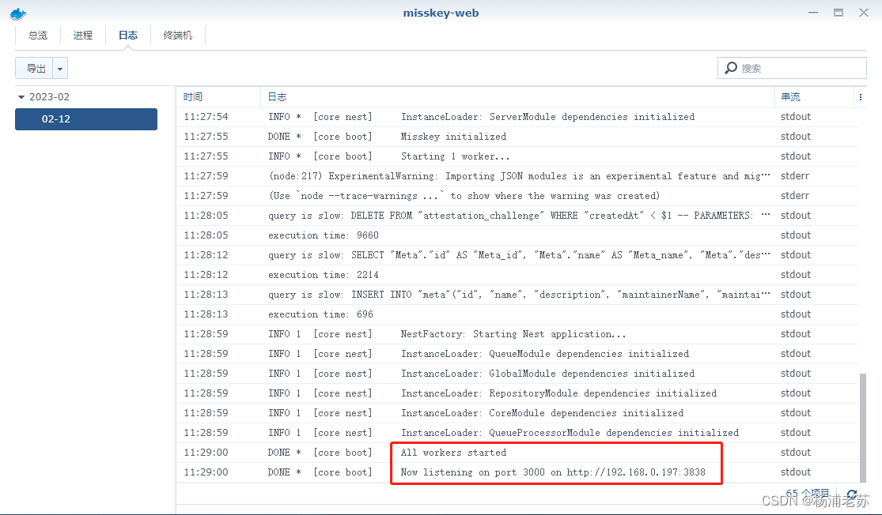Select the 'INSERT INTO meta' log row
The image size is (882, 515).
click(517, 295)
